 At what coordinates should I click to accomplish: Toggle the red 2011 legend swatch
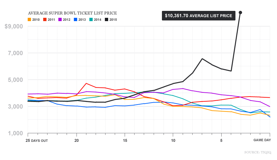click(x=45, y=19)
